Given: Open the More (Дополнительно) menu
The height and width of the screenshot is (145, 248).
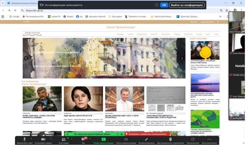Looking at the screenshot, I should (x=209, y=140).
